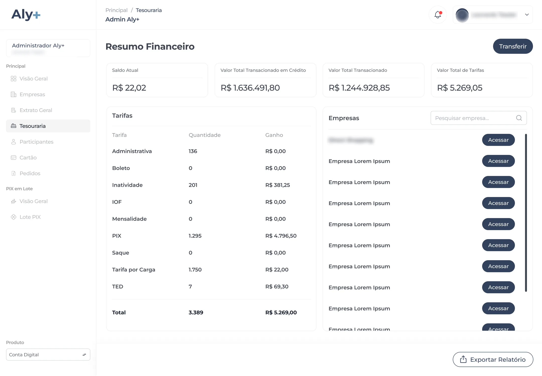Click the Quantidade column header
This screenshot has width=542, height=376.
point(205,135)
